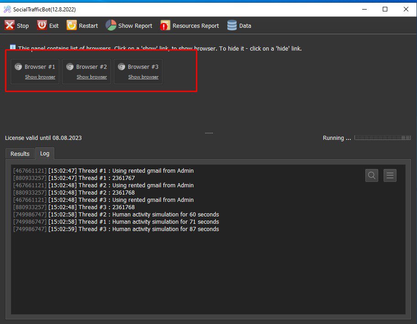Click log line 'Thread #1 : Using rented gmail'
The width and height of the screenshot is (417, 324).
click(104, 170)
